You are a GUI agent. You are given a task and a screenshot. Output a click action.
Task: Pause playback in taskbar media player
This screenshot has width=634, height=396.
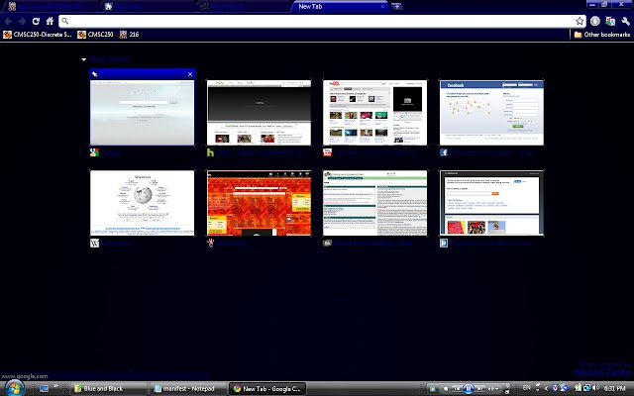pos(469,389)
